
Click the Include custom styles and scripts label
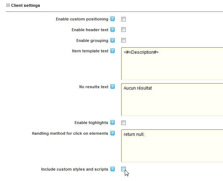click(75, 169)
